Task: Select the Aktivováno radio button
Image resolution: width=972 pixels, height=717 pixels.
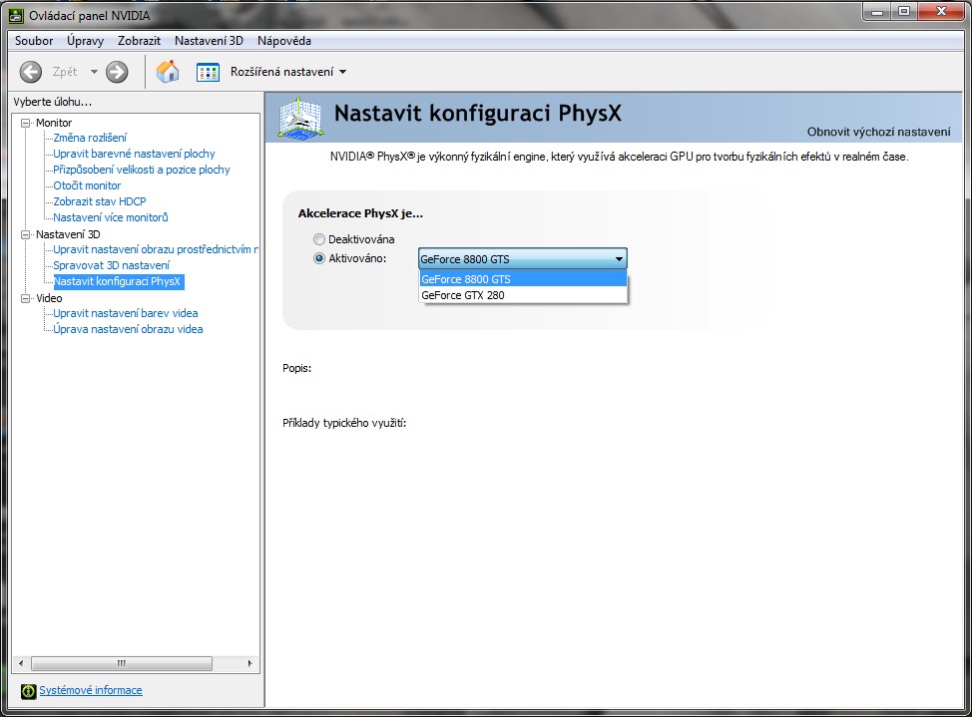Action: click(319, 258)
